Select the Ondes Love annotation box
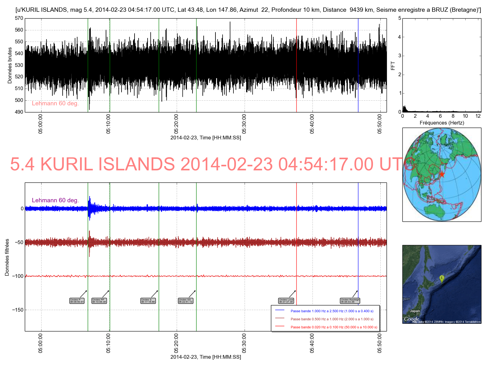496x368 pixels. pos(286,301)
